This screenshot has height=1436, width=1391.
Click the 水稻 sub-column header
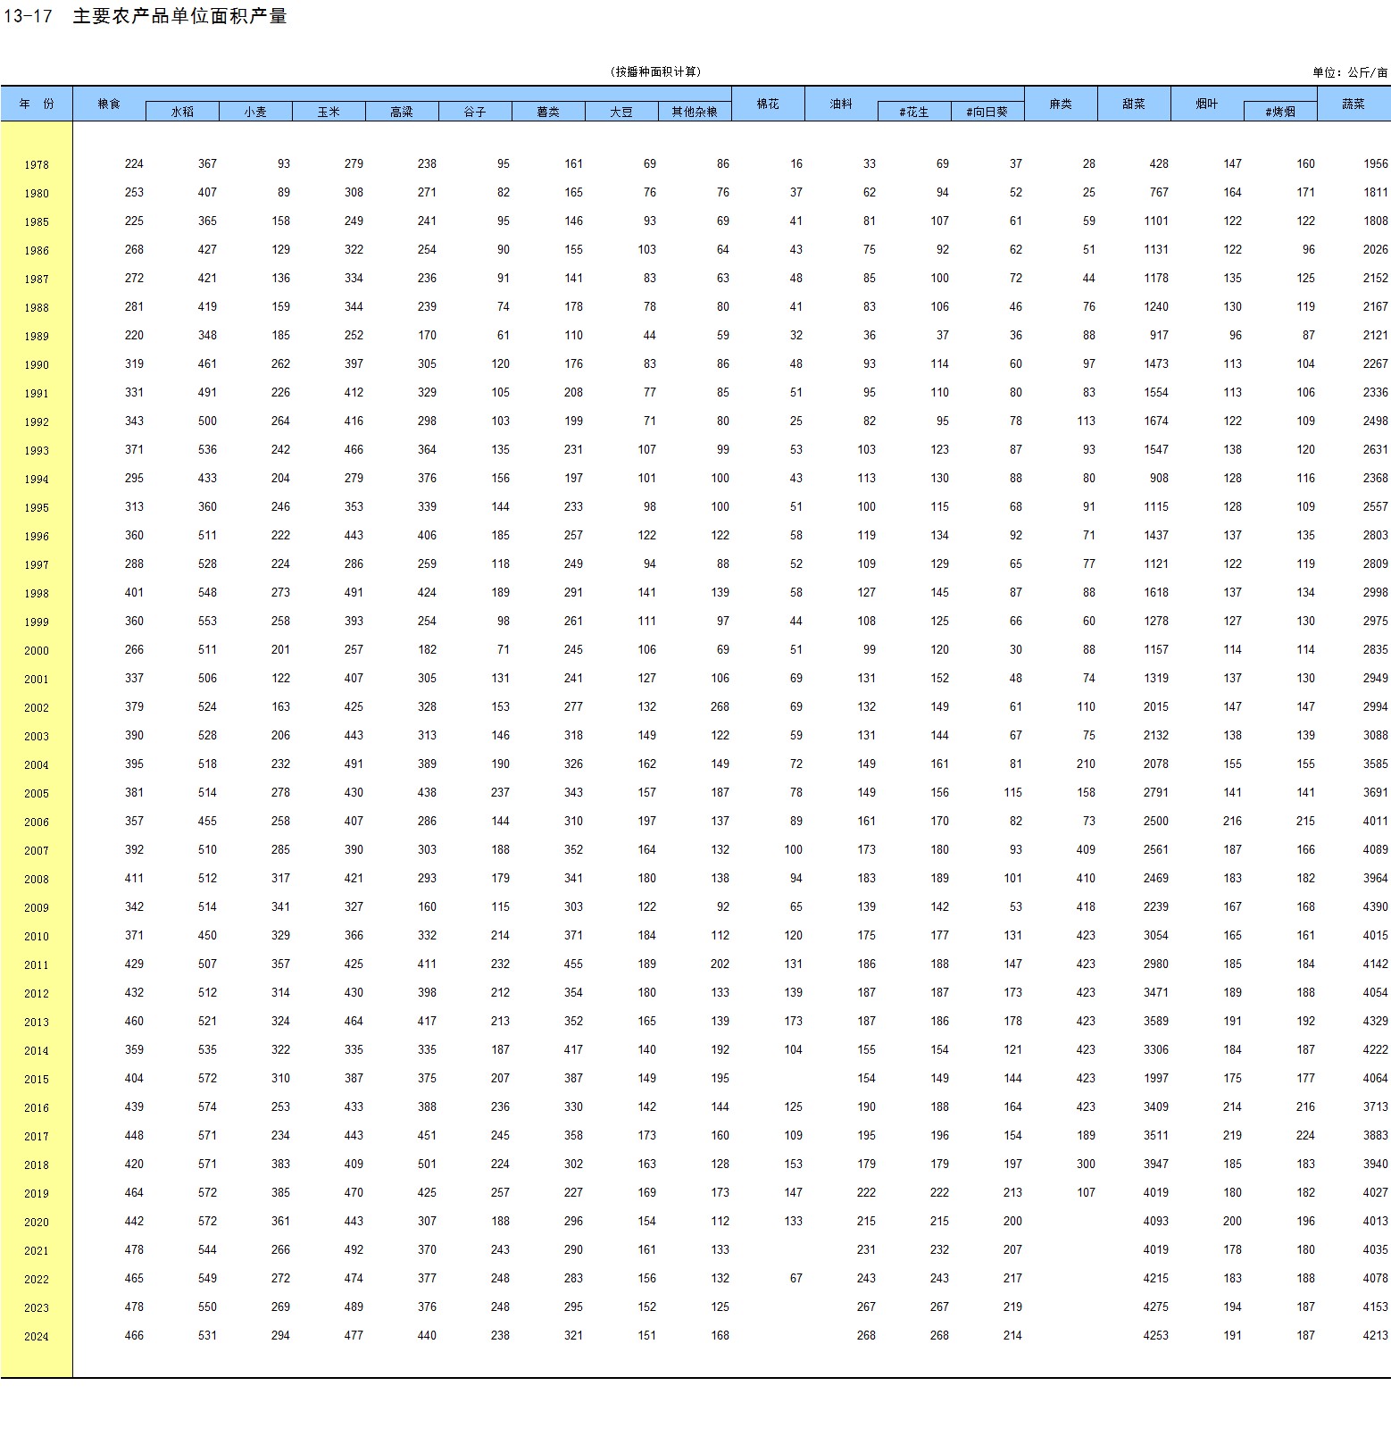point(182,112)
